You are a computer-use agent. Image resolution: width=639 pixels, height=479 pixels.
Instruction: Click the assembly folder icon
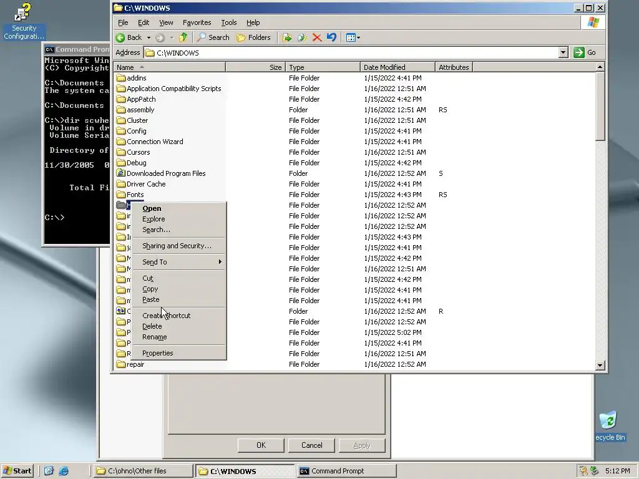click(120, 110)
